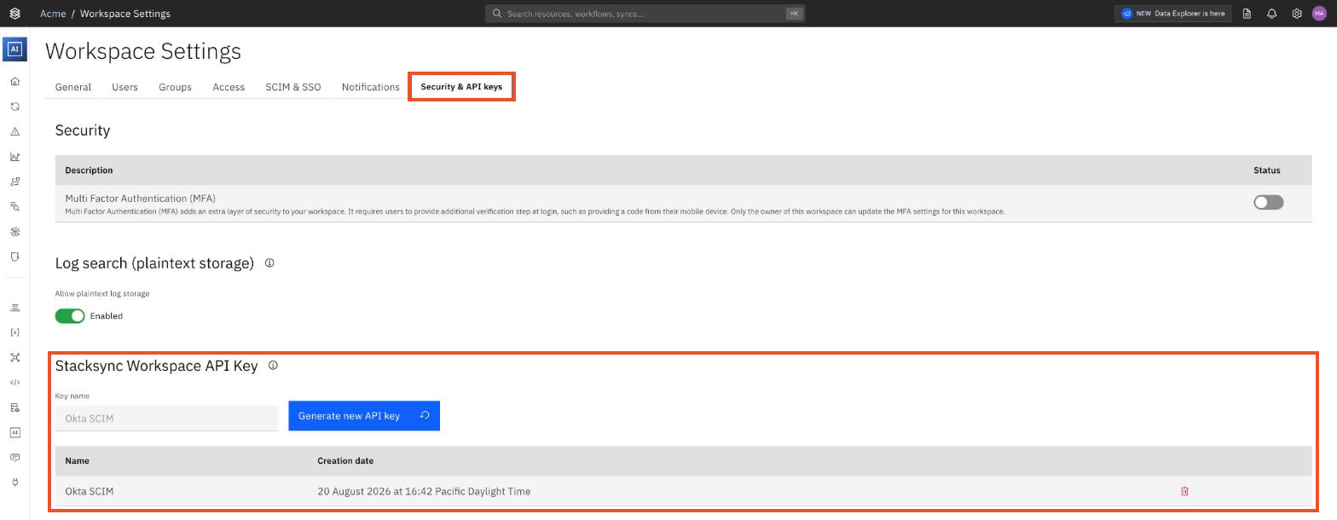1337x520 pixels.
Task: Open the AI assistant icon in the sidebar
Action: point(14,49)
